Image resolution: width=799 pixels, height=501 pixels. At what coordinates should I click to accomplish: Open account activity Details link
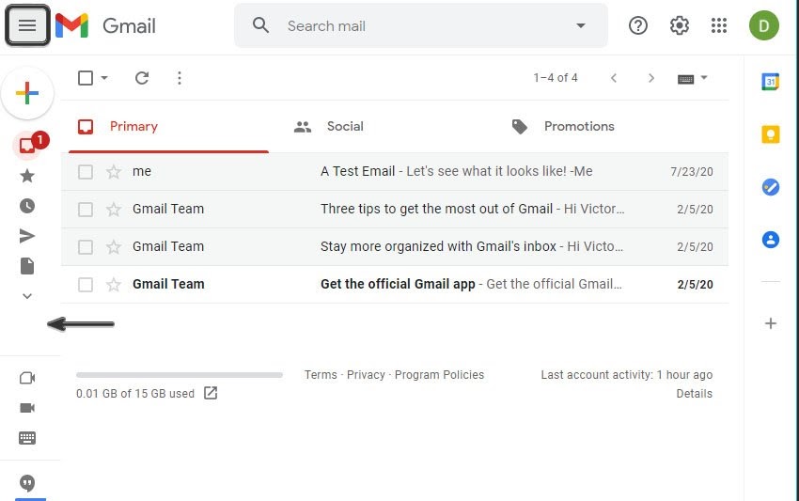(x=694, y=394)
